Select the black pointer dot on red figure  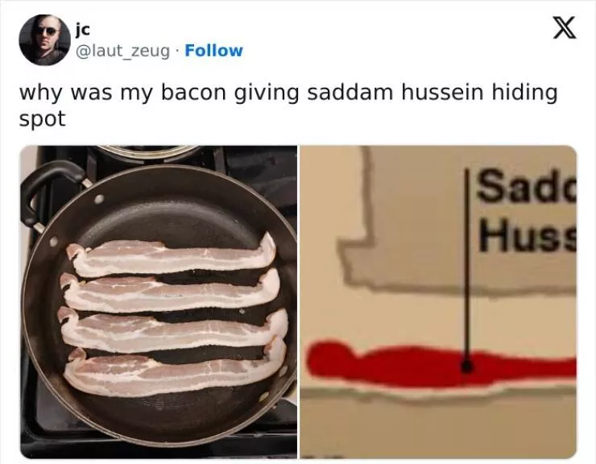click(x=467, y=367)
